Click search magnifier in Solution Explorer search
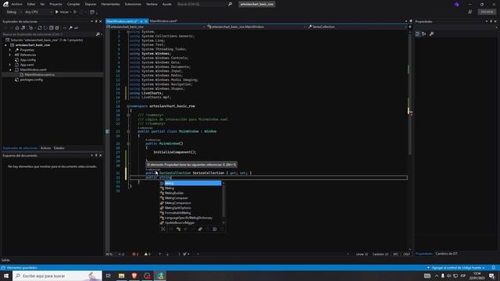500x281 pixels. (98, 34)
